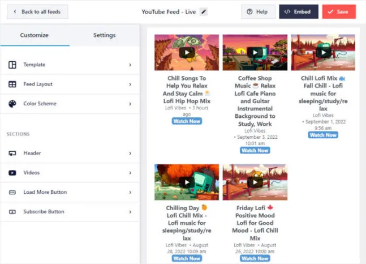The width and height of the screenshot is (366, 264).
Task: Open the Subscribe Button section
Action: point(70,212)
